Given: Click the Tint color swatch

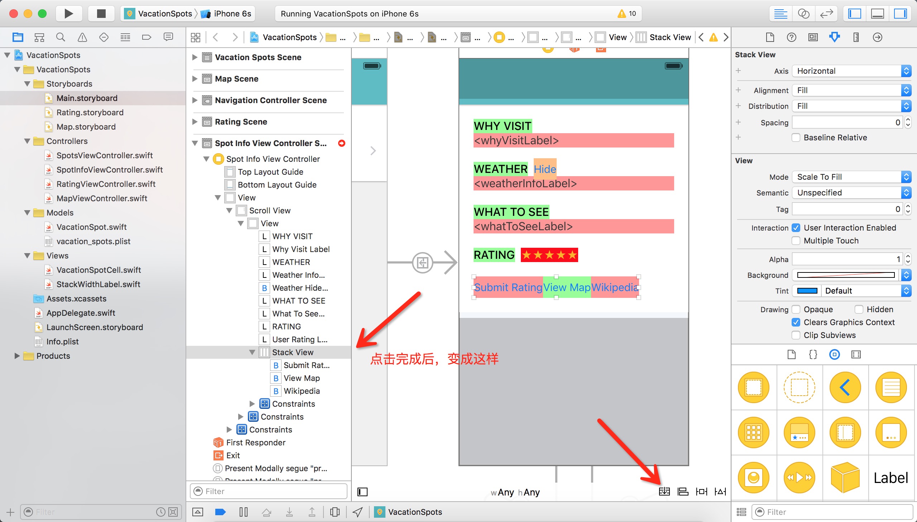Looking at the screenshot, I should click(807, 291).
